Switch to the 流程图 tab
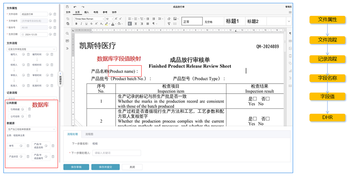Screen dimensions: 352x177 pyautogui.click(x=90, y=134)
